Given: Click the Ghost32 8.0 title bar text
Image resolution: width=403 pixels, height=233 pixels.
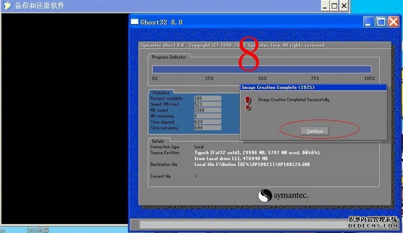Looking at the screenshot, I should [161, 22].
